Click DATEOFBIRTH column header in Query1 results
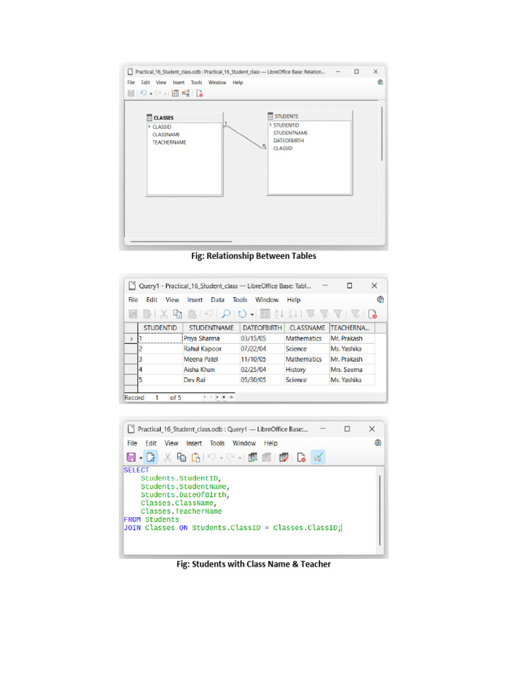 pyautogui.click(x=262, y=328)
